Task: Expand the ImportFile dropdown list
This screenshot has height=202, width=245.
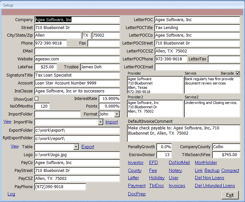Action: coord(101,122)
